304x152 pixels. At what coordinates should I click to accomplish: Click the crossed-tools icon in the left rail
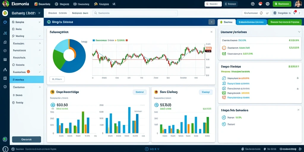(5, 33)
